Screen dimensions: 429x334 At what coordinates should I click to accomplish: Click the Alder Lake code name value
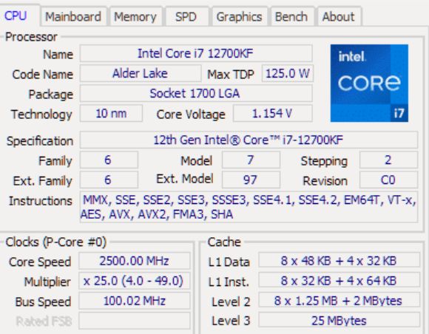(141, 73)
